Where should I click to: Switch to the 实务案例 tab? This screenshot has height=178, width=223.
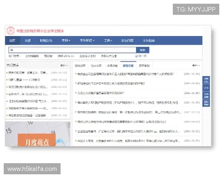coord(144,66)
